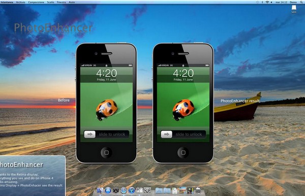
Task: Click the 4:20 clock on Before phone
Action: (107, 73)
